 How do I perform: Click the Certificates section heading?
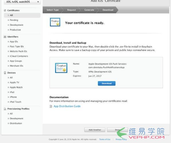pyautogui.click(x=13, y=10)
